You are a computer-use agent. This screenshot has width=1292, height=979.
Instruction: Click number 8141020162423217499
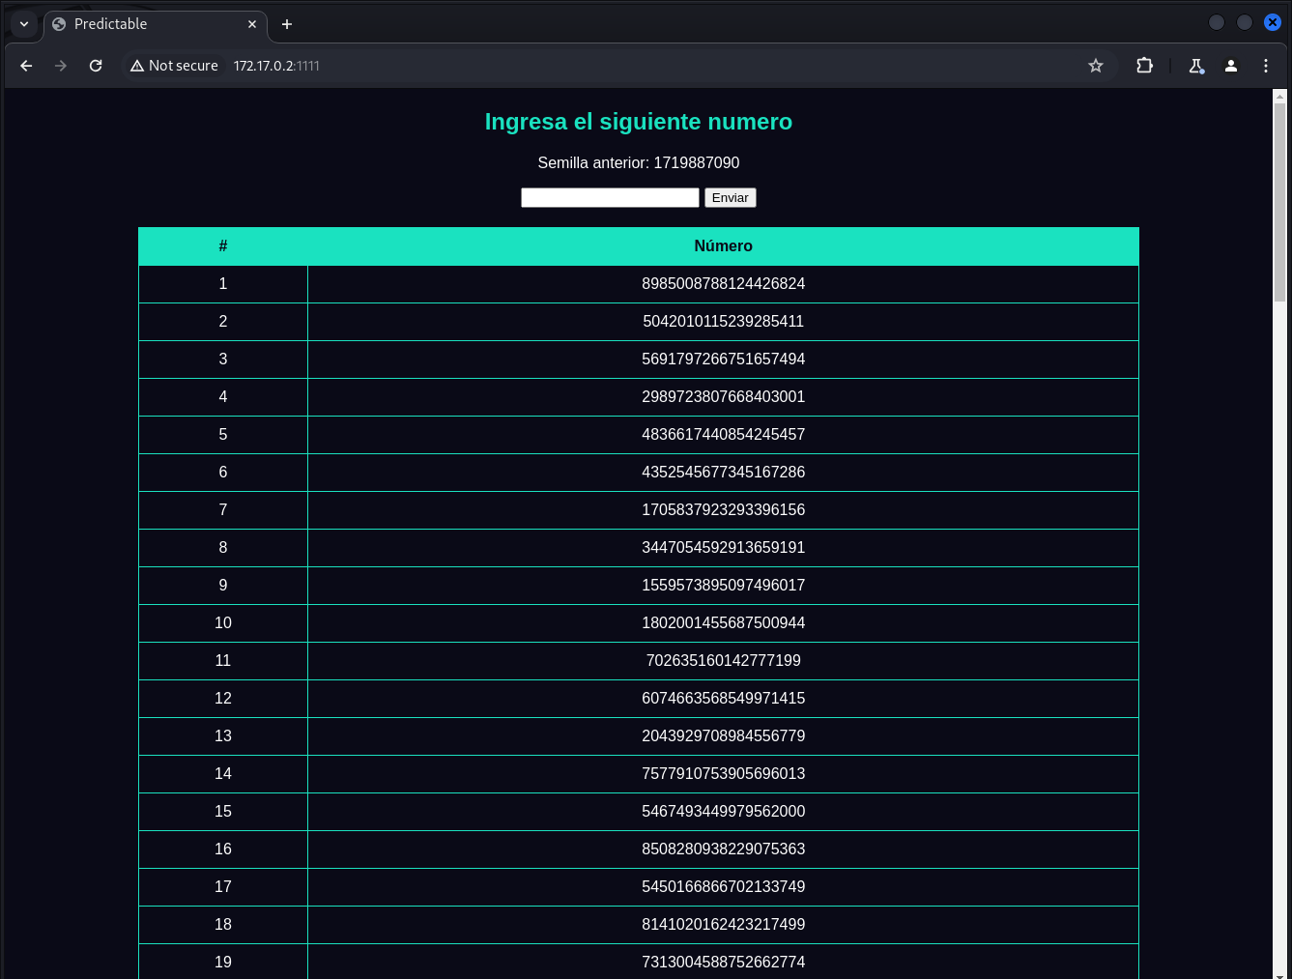pyautogui.click(x=723, y=924)
